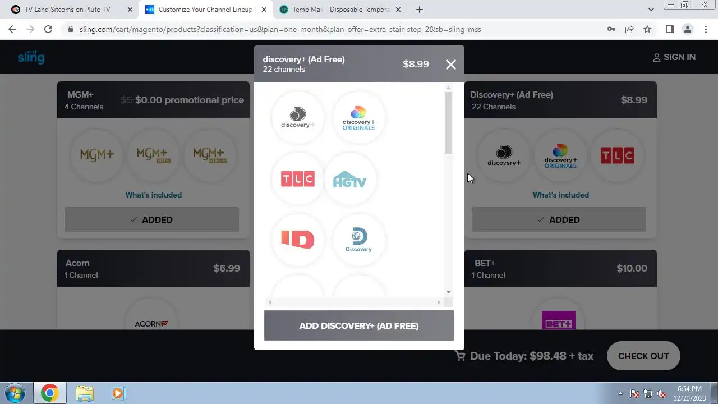Click background card's discovery+ Originals logo

(560, 155)
